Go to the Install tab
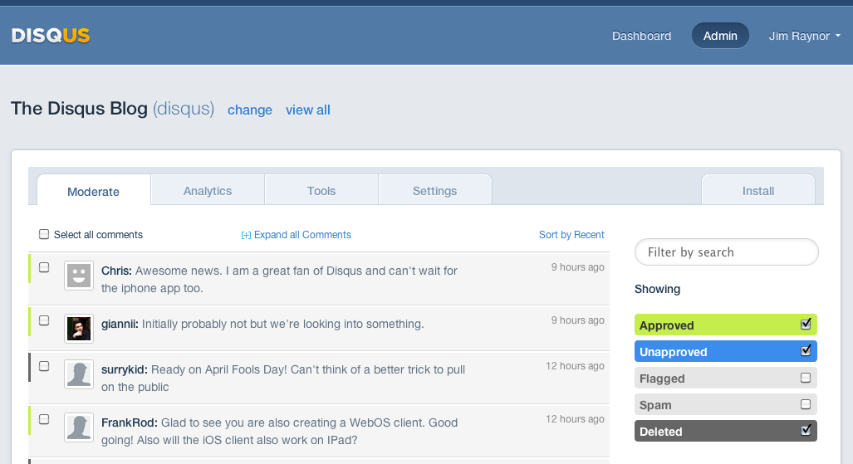The image size is (853, 464). pos(757,191)
